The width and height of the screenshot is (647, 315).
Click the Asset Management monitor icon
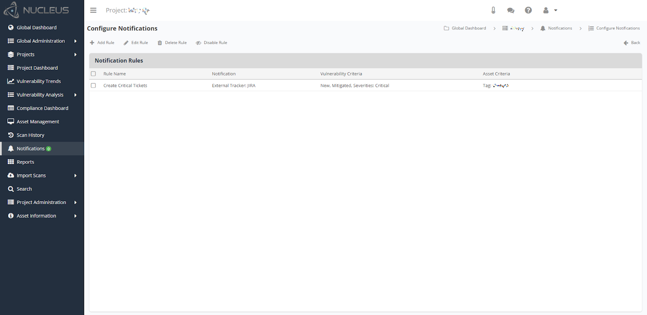tap(11, 121)
